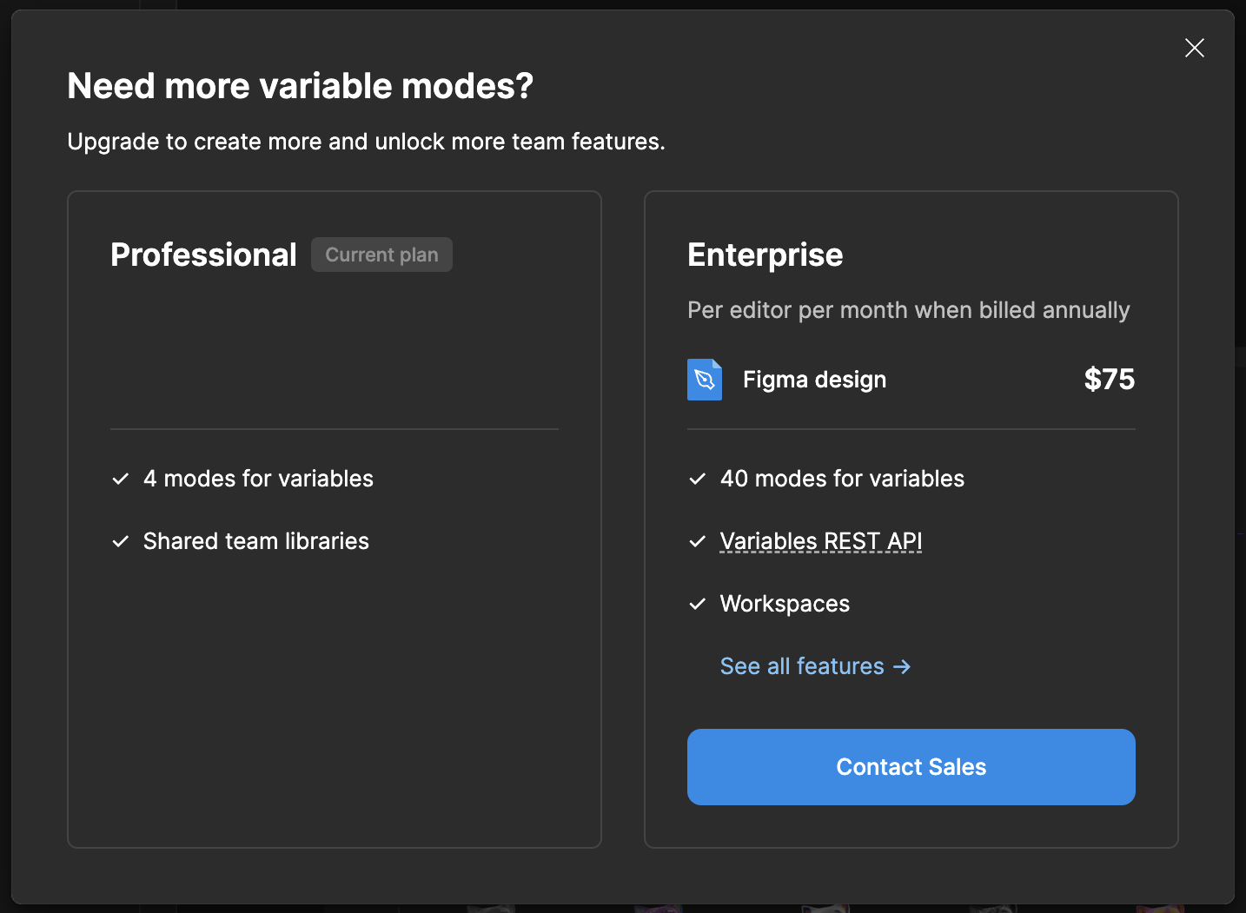Open "See all features"

tap(803, 666)
